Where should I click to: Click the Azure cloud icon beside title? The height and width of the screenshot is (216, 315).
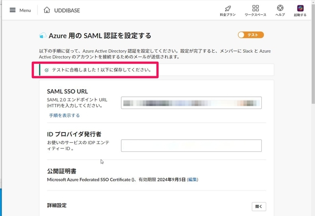click(x=43, y=36)
